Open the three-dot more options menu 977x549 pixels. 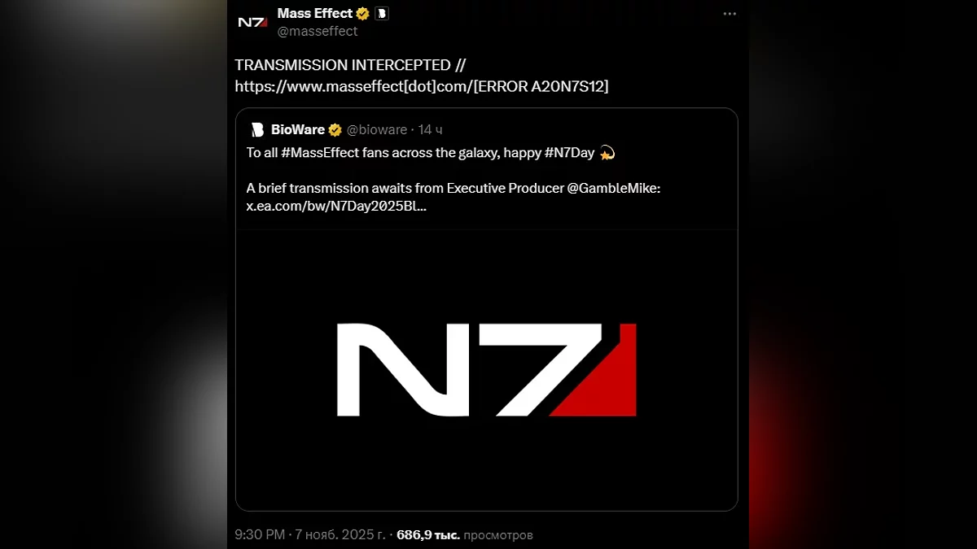729,14
